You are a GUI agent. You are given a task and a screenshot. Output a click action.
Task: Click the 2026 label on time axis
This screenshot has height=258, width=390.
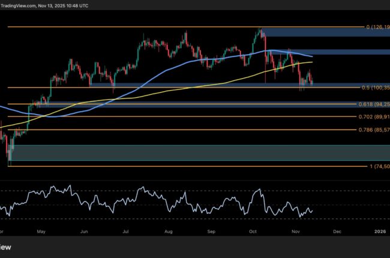[379, 230]
